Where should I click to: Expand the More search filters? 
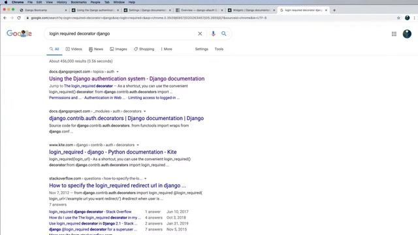(167, 49)
